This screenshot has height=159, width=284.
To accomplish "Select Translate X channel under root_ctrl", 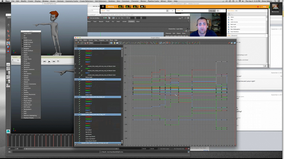I will pos(88,51).
